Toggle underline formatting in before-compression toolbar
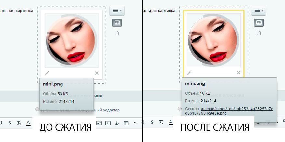 click(x=1, y=123)
